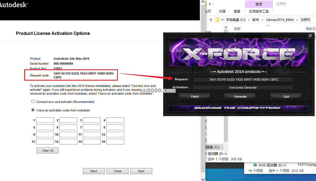This screenshot has height=181, width=316.
Task: Click activation code field number 1
Action: pyautogui.click(x=45, y=120)
